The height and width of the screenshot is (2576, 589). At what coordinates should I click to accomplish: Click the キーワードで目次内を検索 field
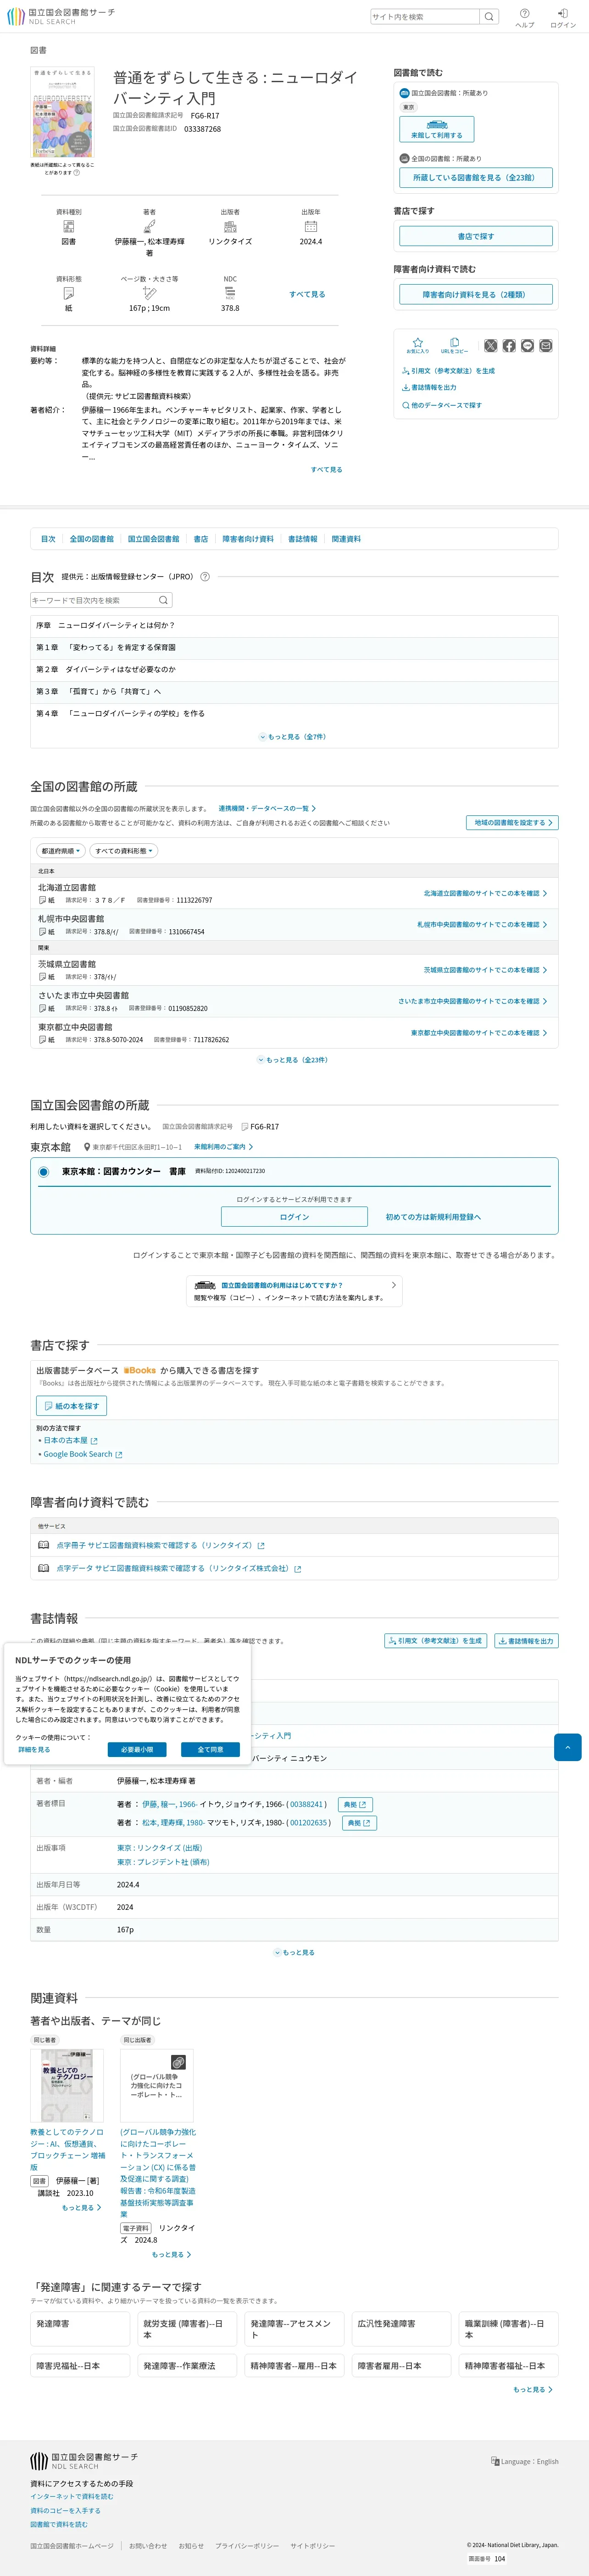(x=93, y=600)
